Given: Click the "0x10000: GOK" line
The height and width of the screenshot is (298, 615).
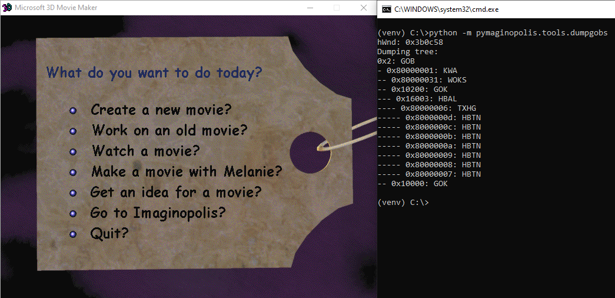Looking at the screenshot, I should click(x=412, y=184).
